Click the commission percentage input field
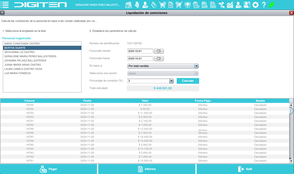The height and width of the screenshot is (174, 294). [x=149, y=81]
